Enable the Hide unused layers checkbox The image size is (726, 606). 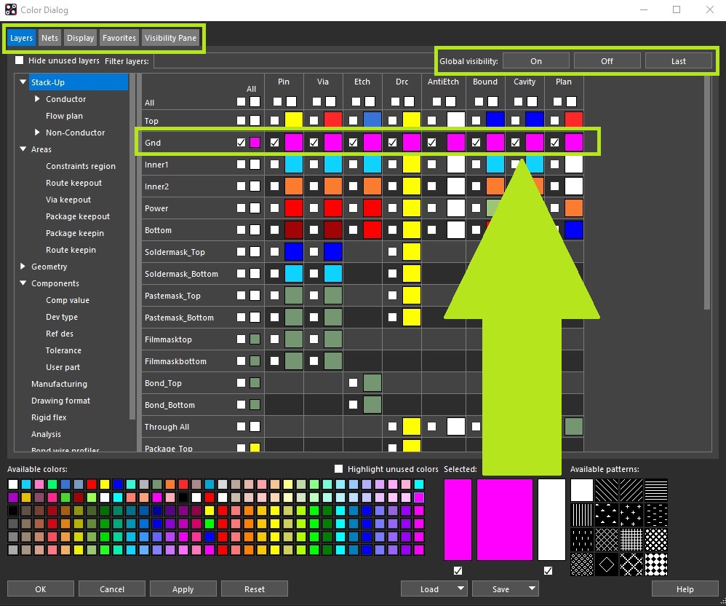18,60
